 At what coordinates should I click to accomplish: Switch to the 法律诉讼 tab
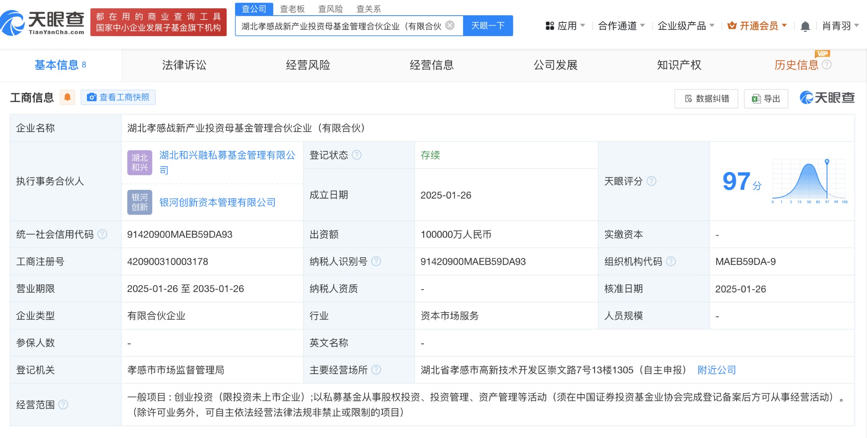point(184,65)
